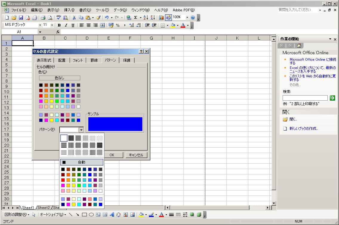Screen dimensions: 339x225
Task: Open the Chart Wizard icon
Action: (161, 18)
